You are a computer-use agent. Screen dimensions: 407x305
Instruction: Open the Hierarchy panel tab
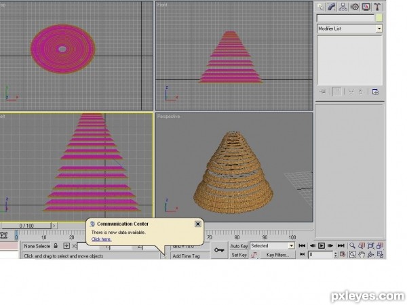pyautogui.click(x=343, y=7)
